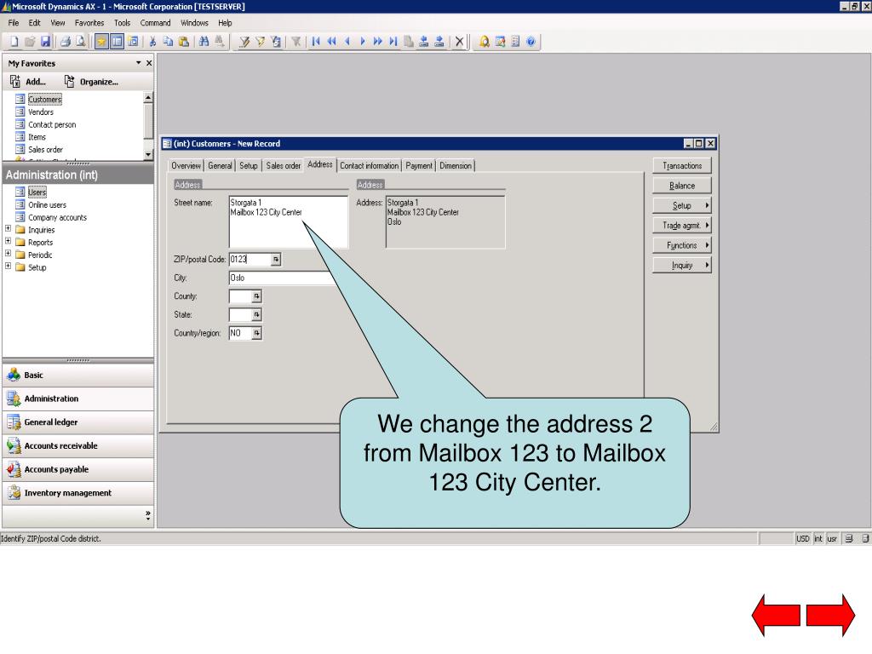The height and width of the screenshot is (654, 872).
Task: Show more module buttons chevron
Action: (x=148, y=515)
